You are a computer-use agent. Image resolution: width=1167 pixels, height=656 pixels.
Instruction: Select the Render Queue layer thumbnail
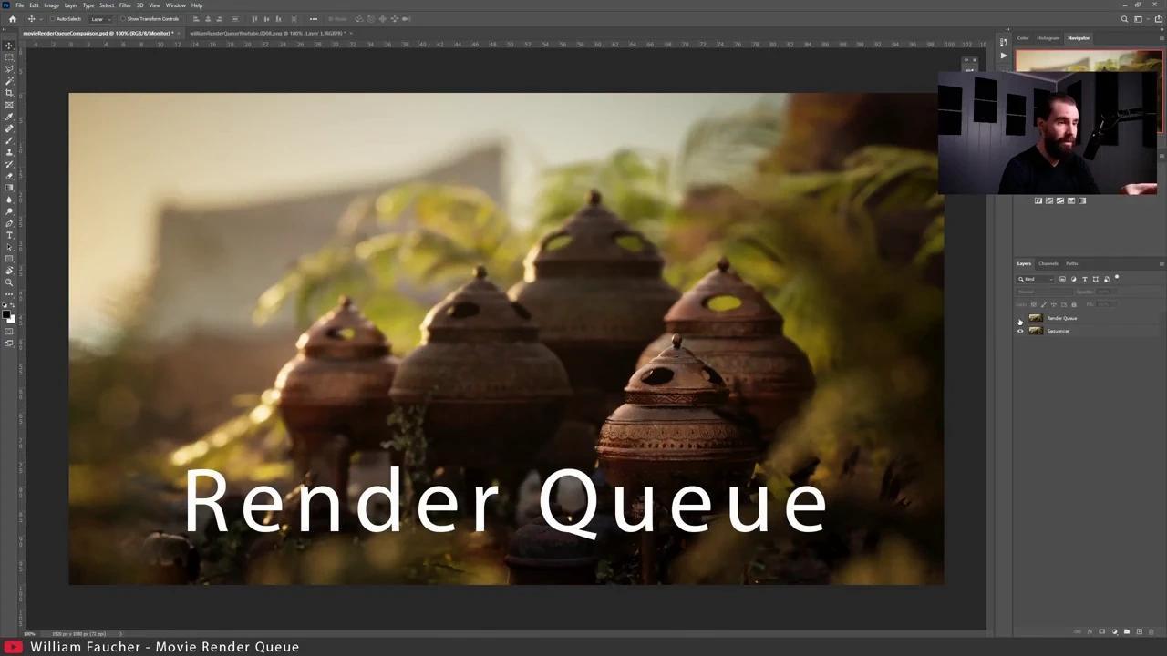(x=1036, y=318)
